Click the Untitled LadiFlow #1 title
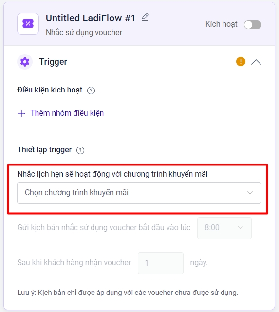Screen dimensions: 279x312 pyautogui.click(x=91, y=18)
